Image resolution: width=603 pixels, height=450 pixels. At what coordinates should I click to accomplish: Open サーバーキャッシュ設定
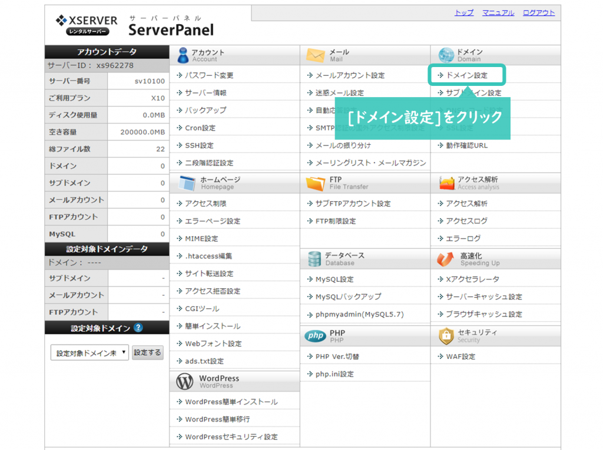tap(484, 296)
